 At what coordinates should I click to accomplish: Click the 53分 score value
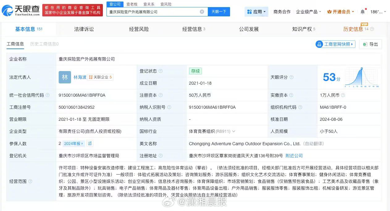(x=332, y=77)
